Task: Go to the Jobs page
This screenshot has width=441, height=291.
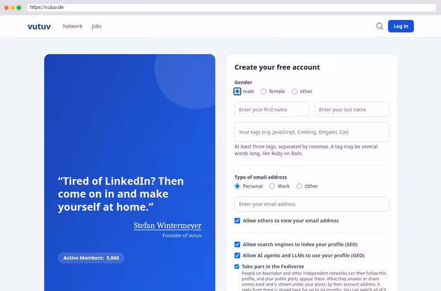Action: pos(96,26)
